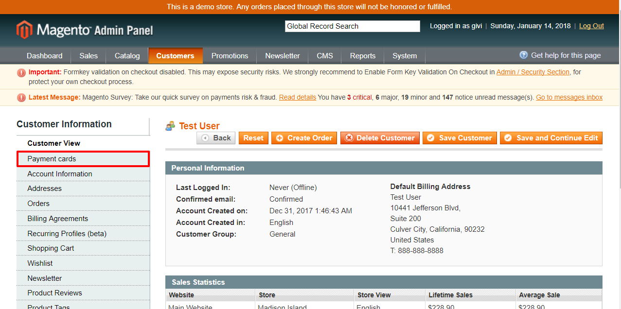621x309 pixels.
Task: Click the 10441 Jefferson Blvd address line
Action: point(426,208)
